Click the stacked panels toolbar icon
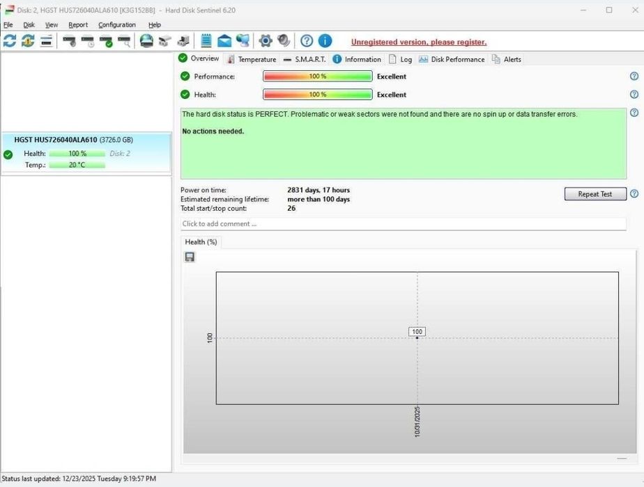Viewport: 644px width, 487px height. [47, 41]
